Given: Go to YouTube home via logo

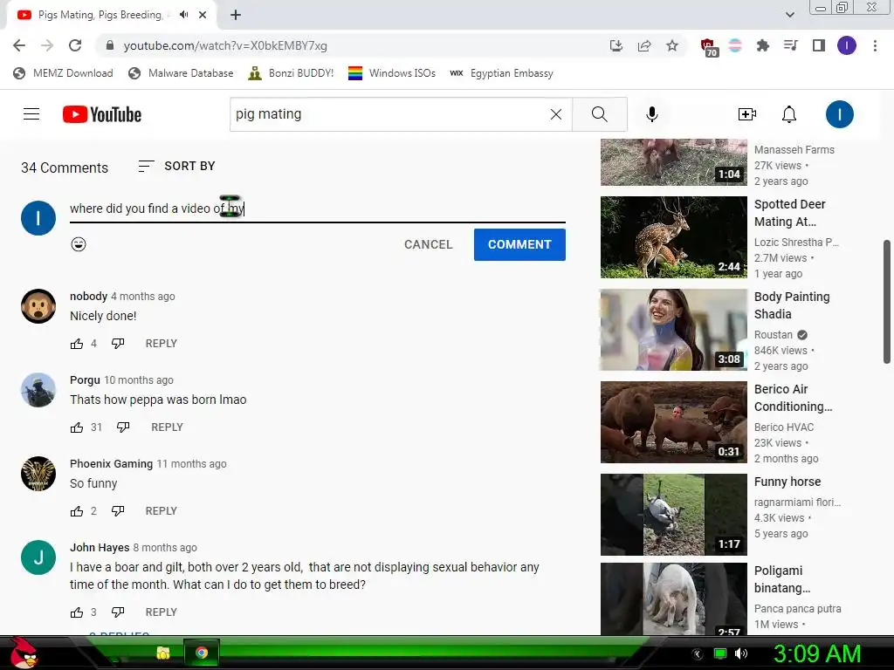Looking at the screenshot, I should tap(102, 114).
